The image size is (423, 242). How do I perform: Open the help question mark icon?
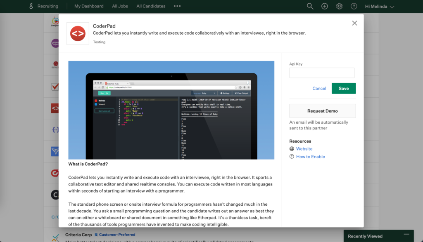pyautogui.click(x=354, y=6)
